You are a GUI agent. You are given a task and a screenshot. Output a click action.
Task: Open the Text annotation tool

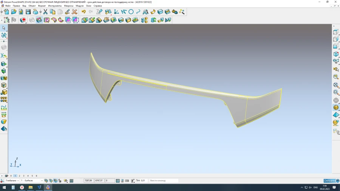[x=145, y=12]
